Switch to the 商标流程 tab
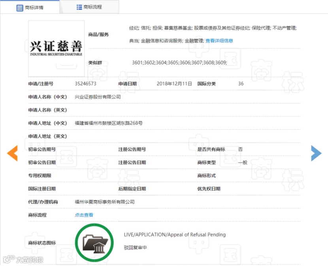328x266 pixels. tap(89, 7)
